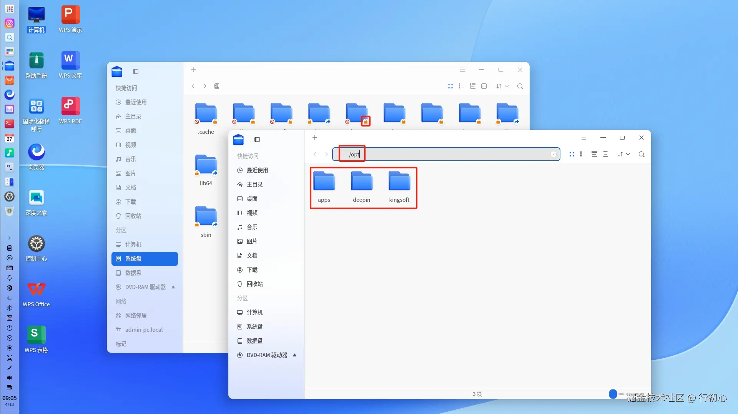Launch WPS 表格 from desktop
The height and width of the screenshot is (414, 738).
(37, 339)
